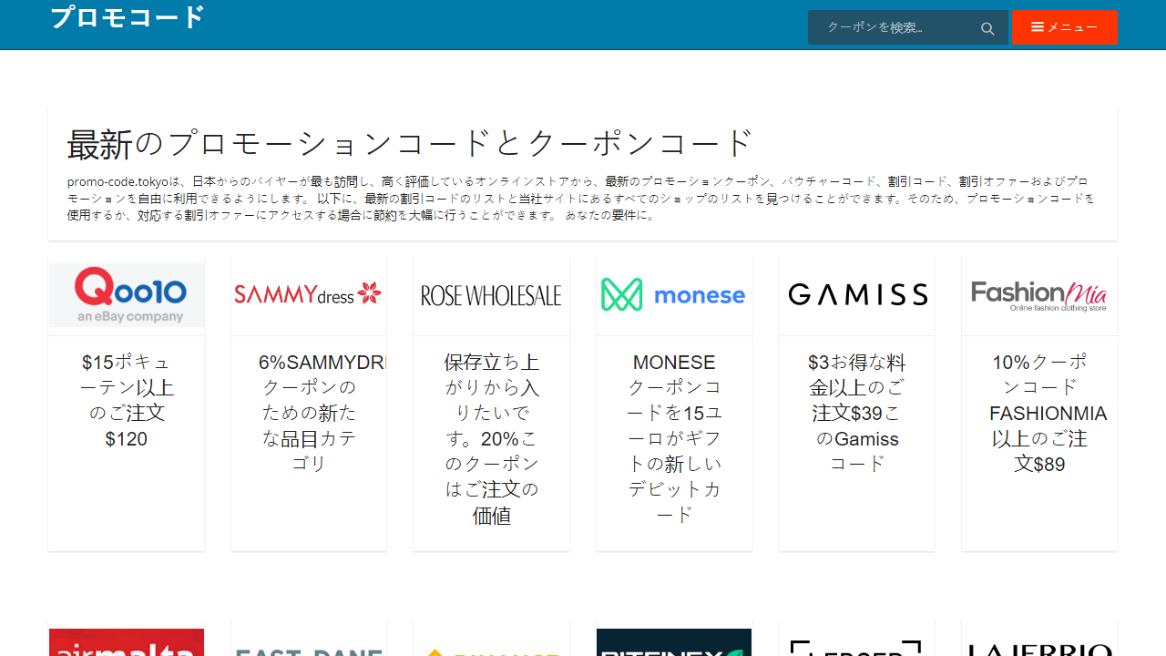This screenshot has height=656, width=1166.
Task: View the $3 Gamiss discount code
Action: click(856, 413)
